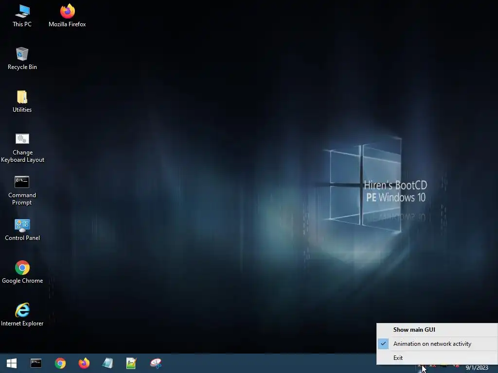Select the Mozilla Firefox desktop shortcut
The image size is (498, 373).
pos(67,16)
